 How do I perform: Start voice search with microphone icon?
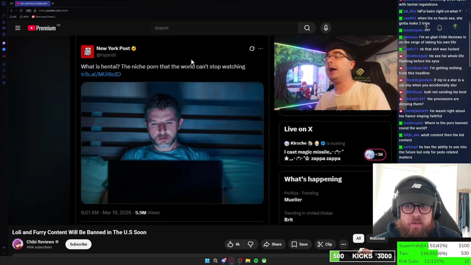326,28
